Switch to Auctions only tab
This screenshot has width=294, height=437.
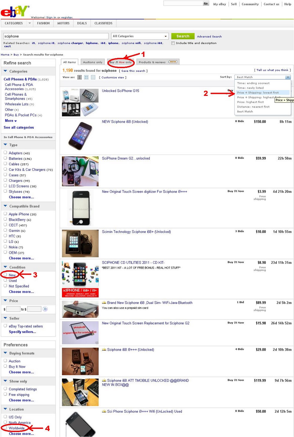pos(93,62)
